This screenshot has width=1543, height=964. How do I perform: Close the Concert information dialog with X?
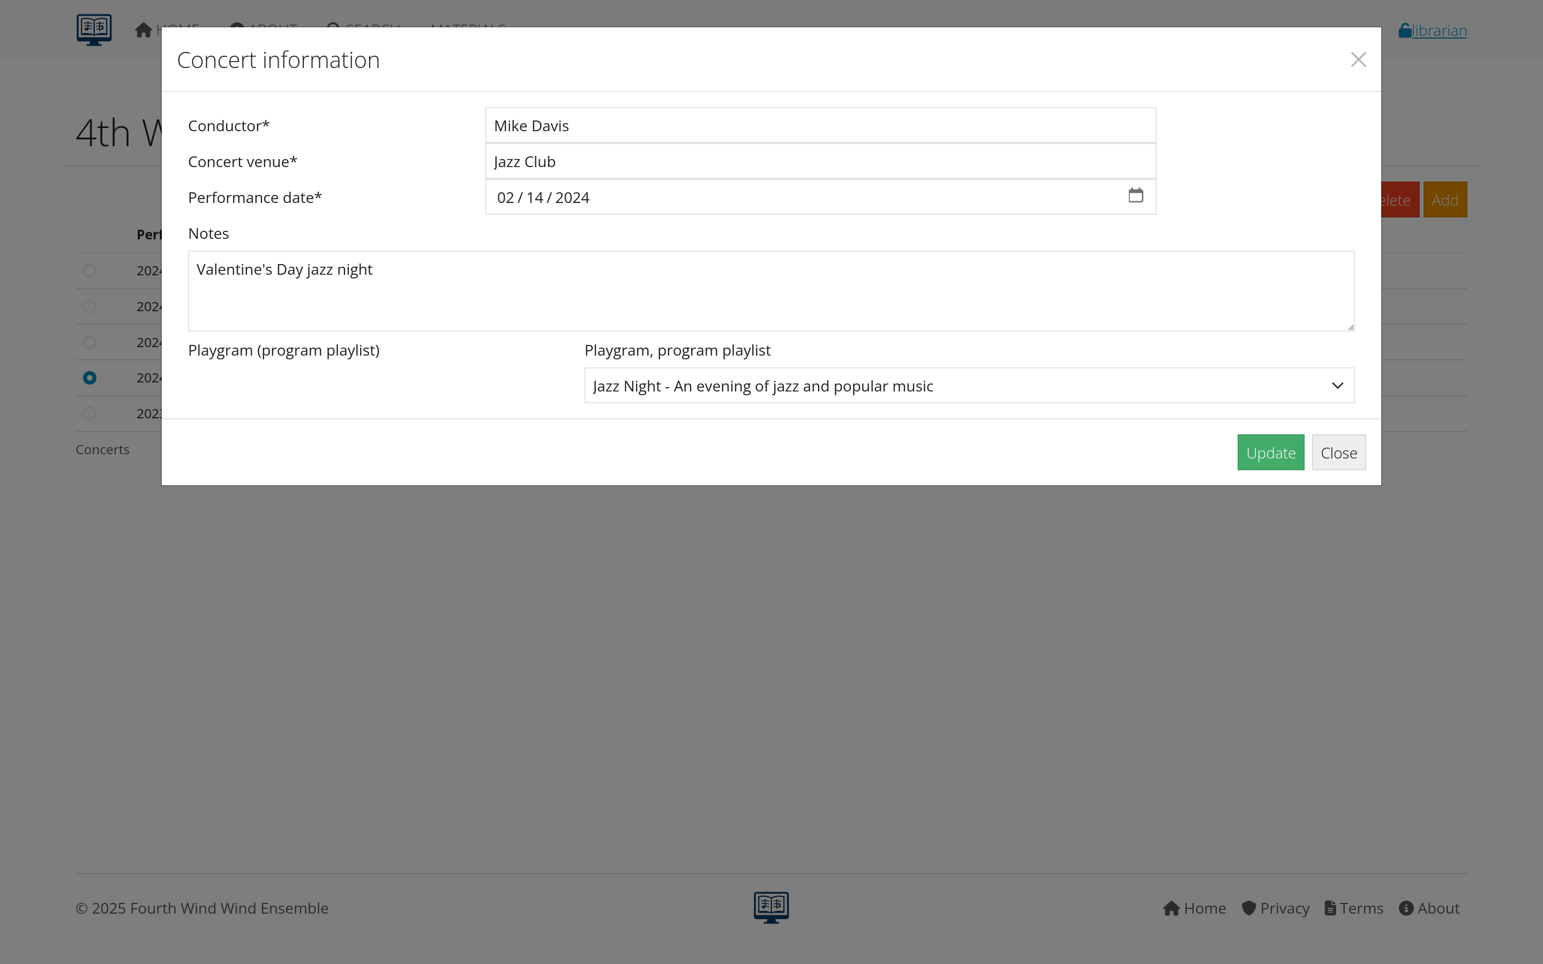click(x=1358, y=60)
